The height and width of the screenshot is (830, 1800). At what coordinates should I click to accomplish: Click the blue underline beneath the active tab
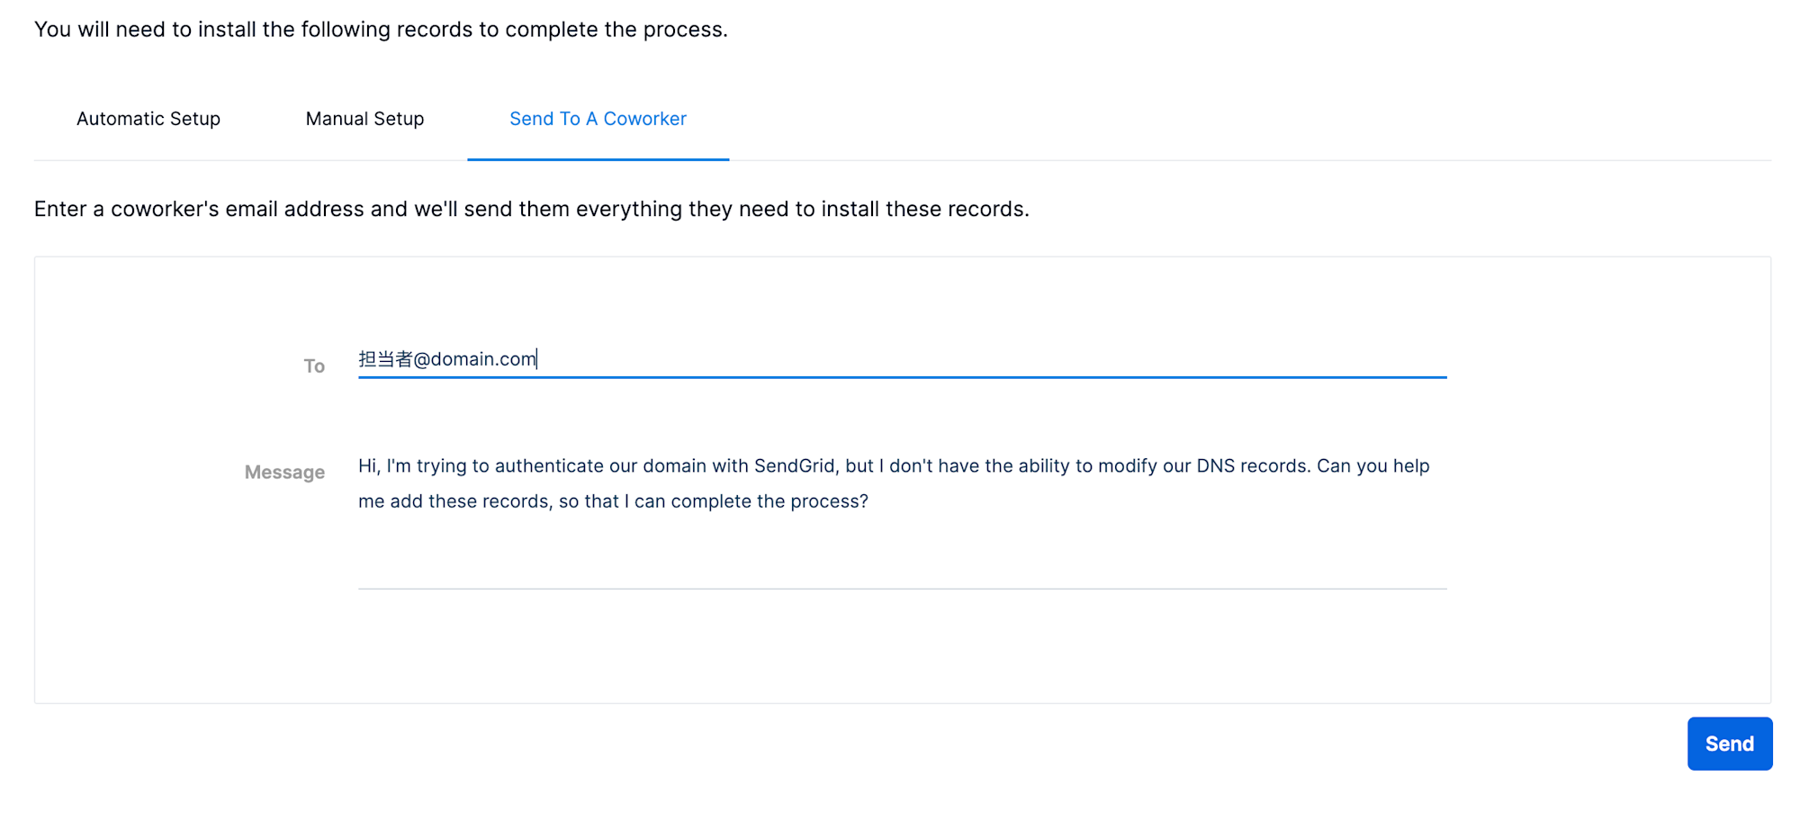(598, 159)
